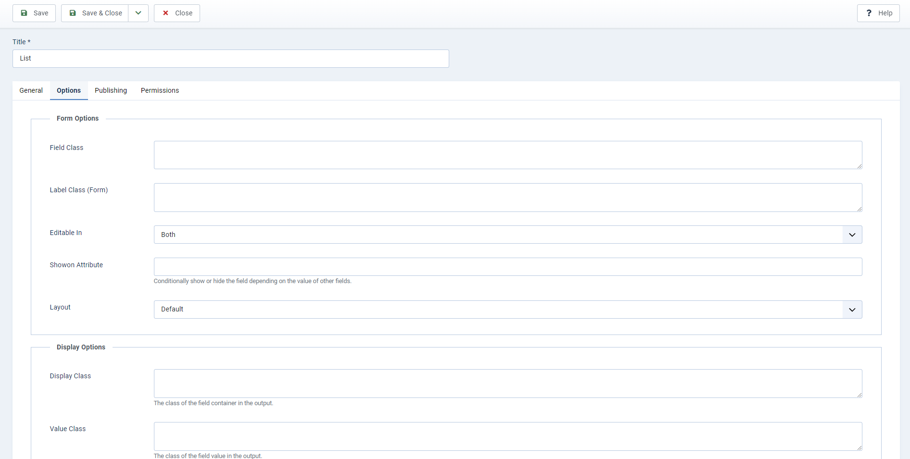
Task: Click 'The class of the field container' hint
Action: click(x=214, y=403)
